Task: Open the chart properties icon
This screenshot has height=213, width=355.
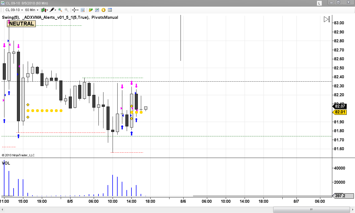Action: [x=110, y=10]
